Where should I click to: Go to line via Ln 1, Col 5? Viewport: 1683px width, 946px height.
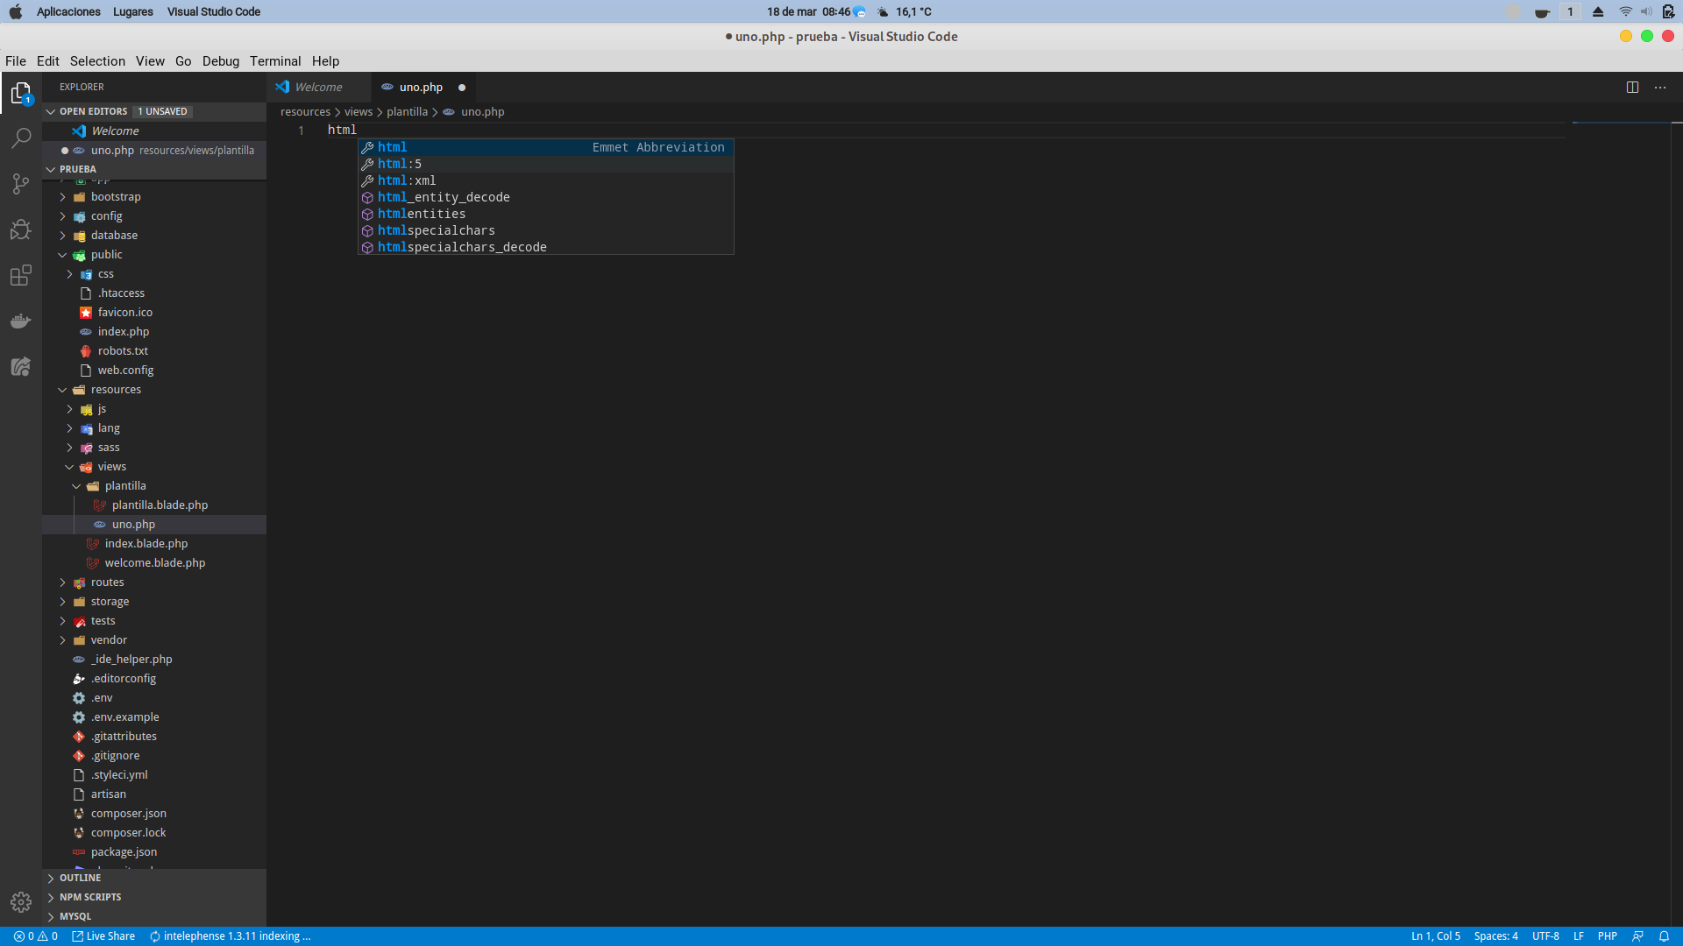click(x=1436, y=936)
